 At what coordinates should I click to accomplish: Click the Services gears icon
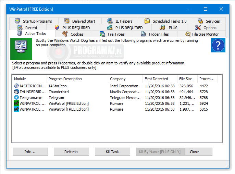(x=200, y=21)
